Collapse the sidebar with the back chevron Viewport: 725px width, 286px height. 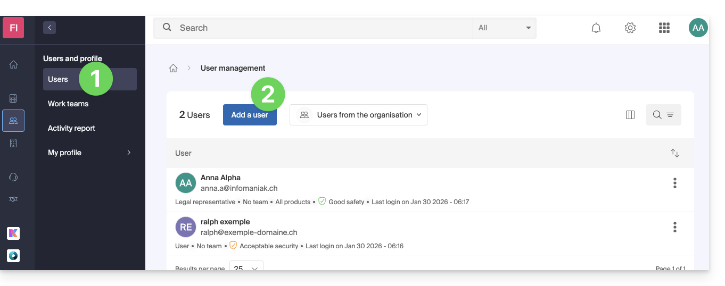click(50, 28)
